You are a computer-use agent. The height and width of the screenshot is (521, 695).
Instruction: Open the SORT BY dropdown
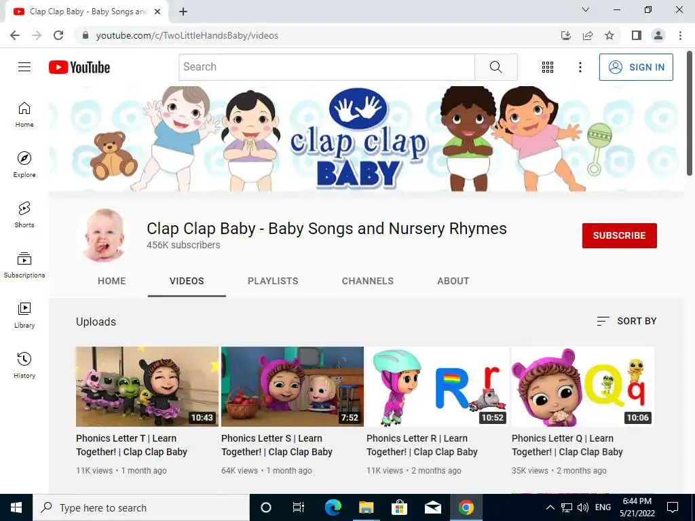point(626,321)
